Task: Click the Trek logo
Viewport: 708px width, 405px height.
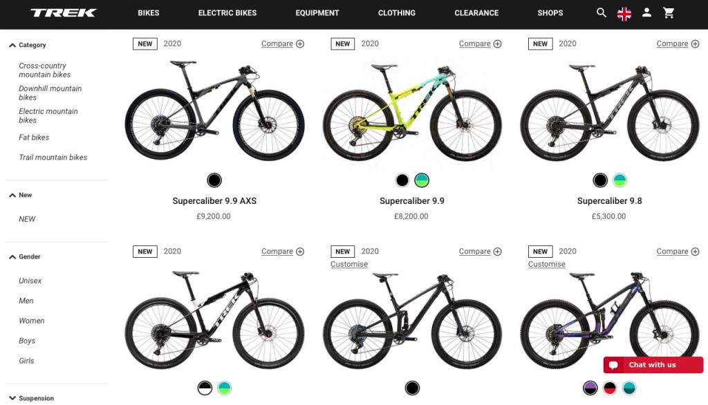Action: [64, 12]
